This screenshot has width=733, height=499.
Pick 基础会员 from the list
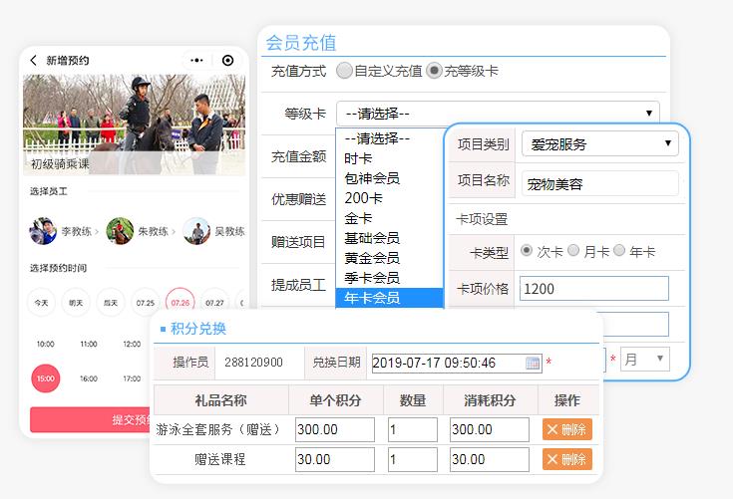[x=389, y=238]
